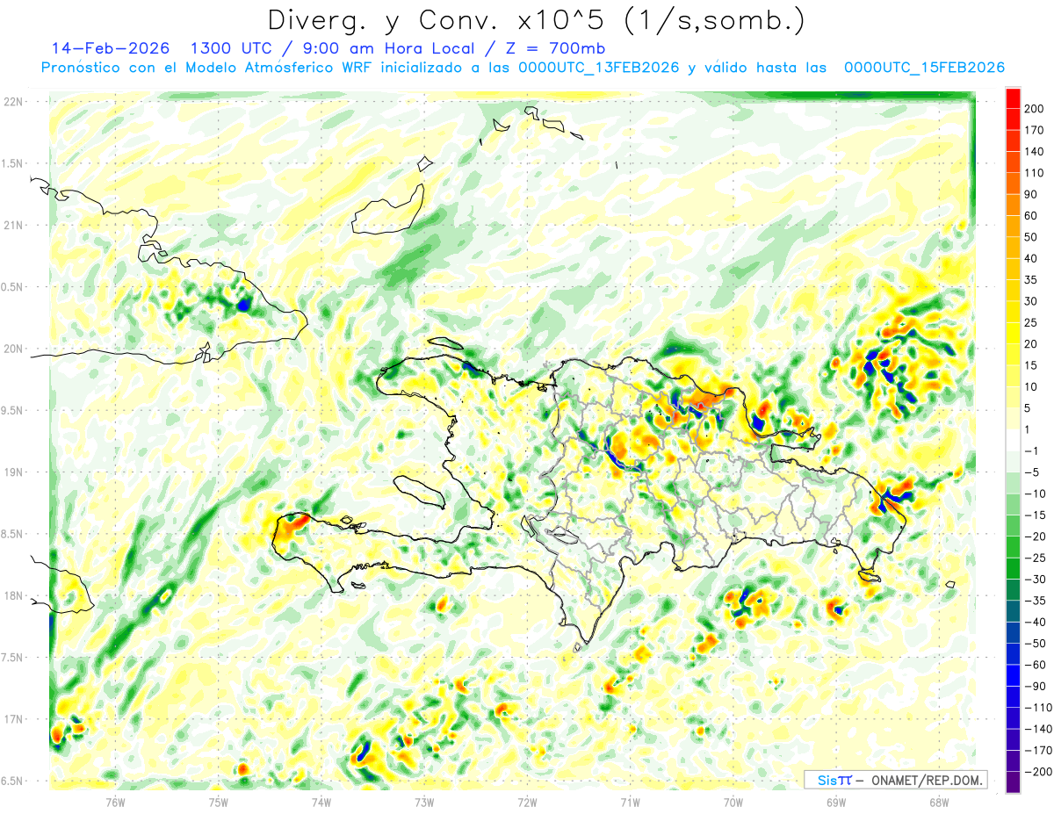The image size is (1054, 814).
Task: Click the white swatch between 1 and -1
Action: (1013, 440)
